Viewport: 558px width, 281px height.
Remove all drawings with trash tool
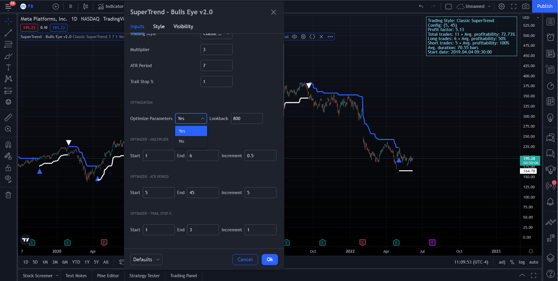click(8, 195)
